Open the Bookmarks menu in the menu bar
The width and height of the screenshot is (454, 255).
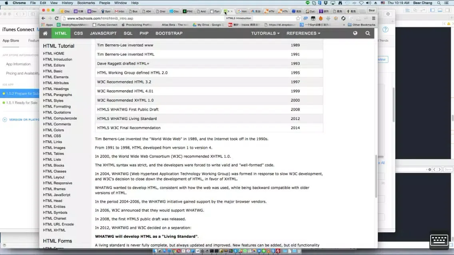tap(86, 3)
